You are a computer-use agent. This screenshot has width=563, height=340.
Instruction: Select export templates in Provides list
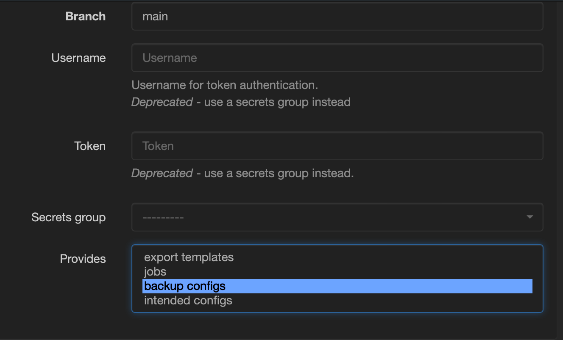click(189, 257)
